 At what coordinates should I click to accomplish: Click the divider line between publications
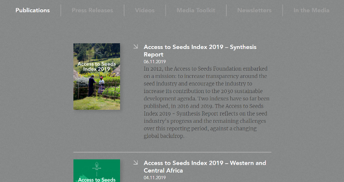172,152
